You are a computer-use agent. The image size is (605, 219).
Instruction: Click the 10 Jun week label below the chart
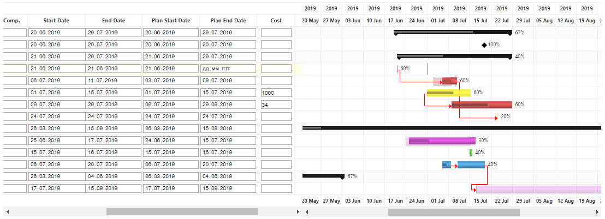click(374, 201)
